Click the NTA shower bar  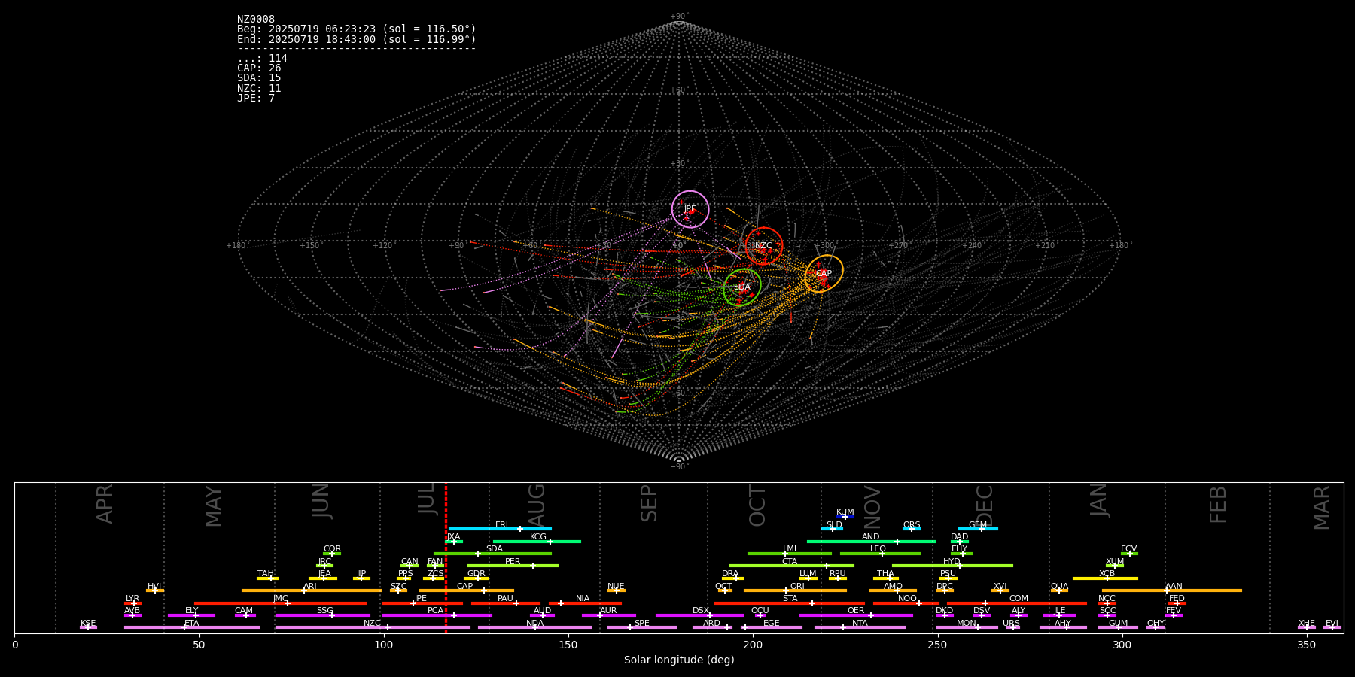(x=860, y=627)
